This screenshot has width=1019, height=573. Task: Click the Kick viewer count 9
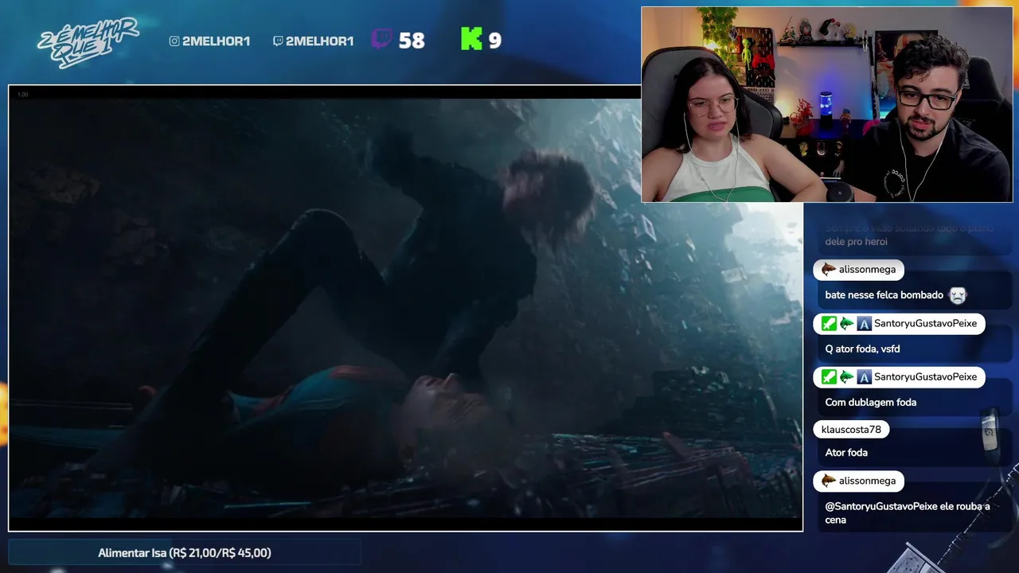[x=494, y=41]
